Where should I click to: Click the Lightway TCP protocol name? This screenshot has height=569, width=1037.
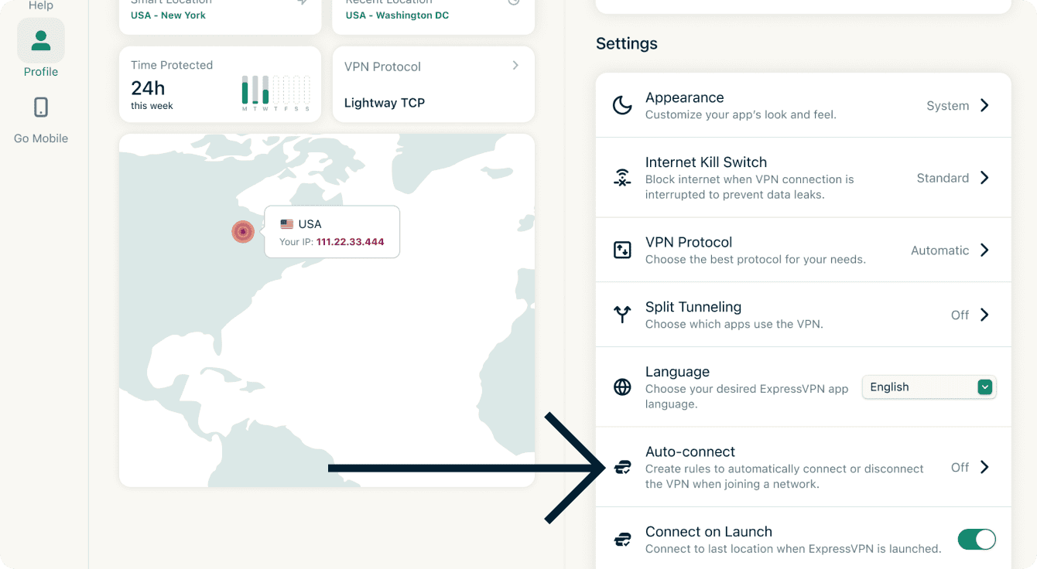coord(385,103)
